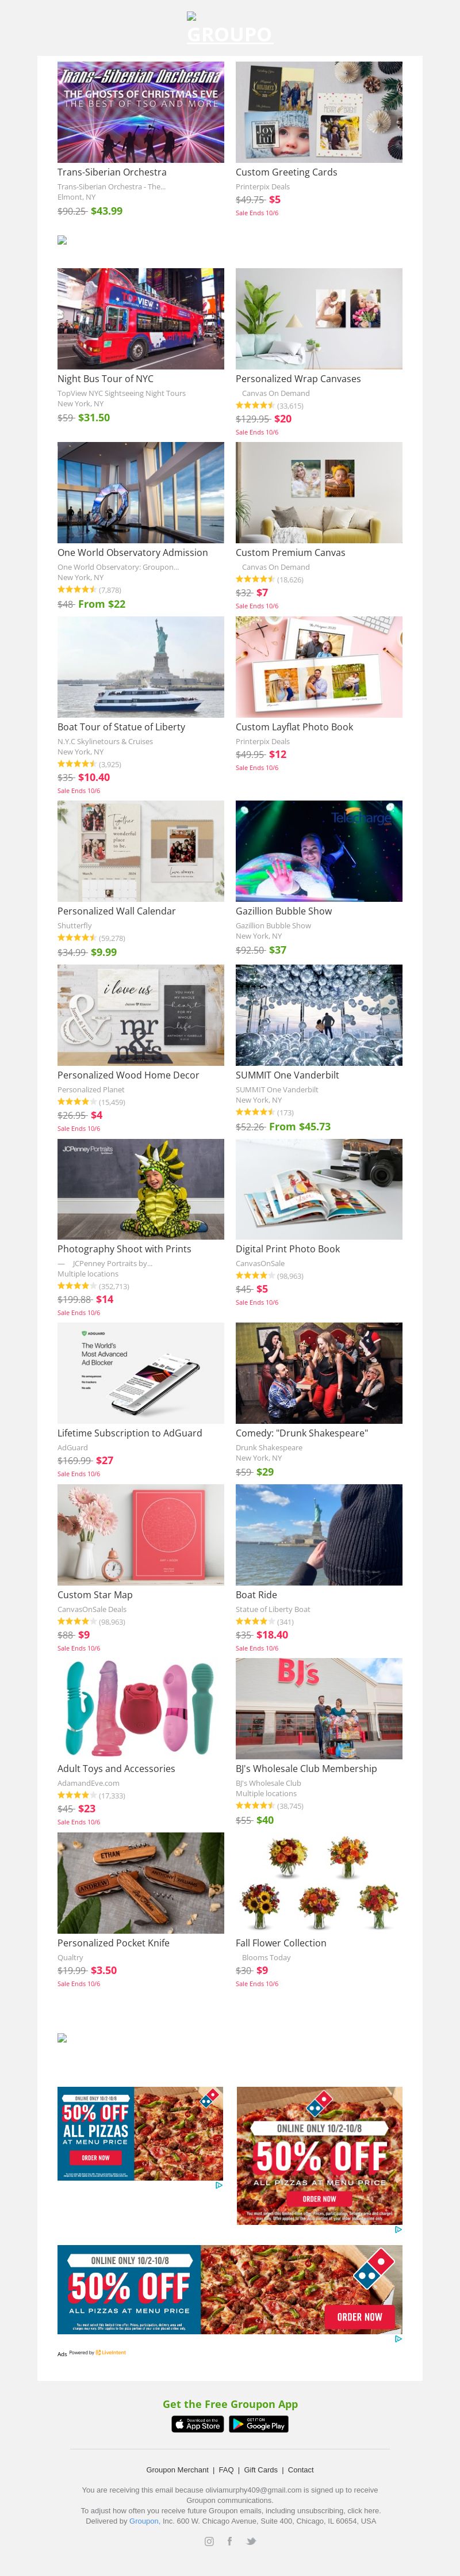Open the Instagram icon in the footer

[209, 2540]
